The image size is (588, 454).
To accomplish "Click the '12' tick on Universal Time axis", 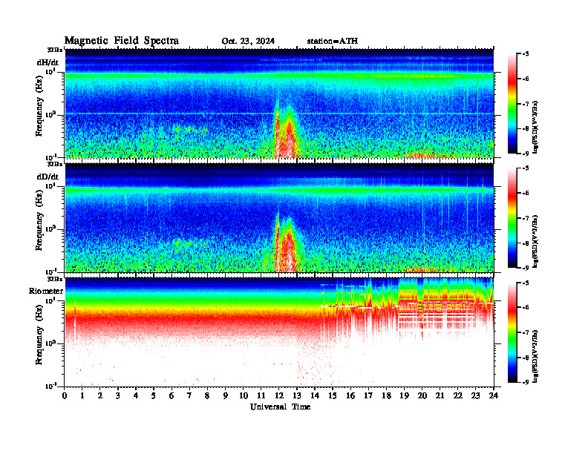I will (279, 395).
